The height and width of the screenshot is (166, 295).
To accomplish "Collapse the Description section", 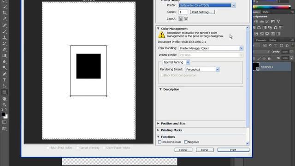I will [x=160, y=89].
